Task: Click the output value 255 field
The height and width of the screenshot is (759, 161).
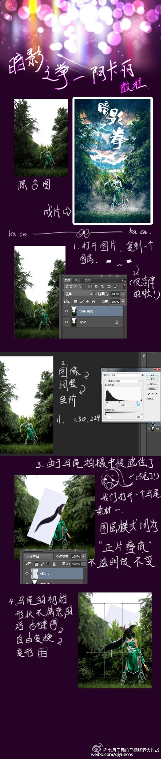Action: pos(138,418)
